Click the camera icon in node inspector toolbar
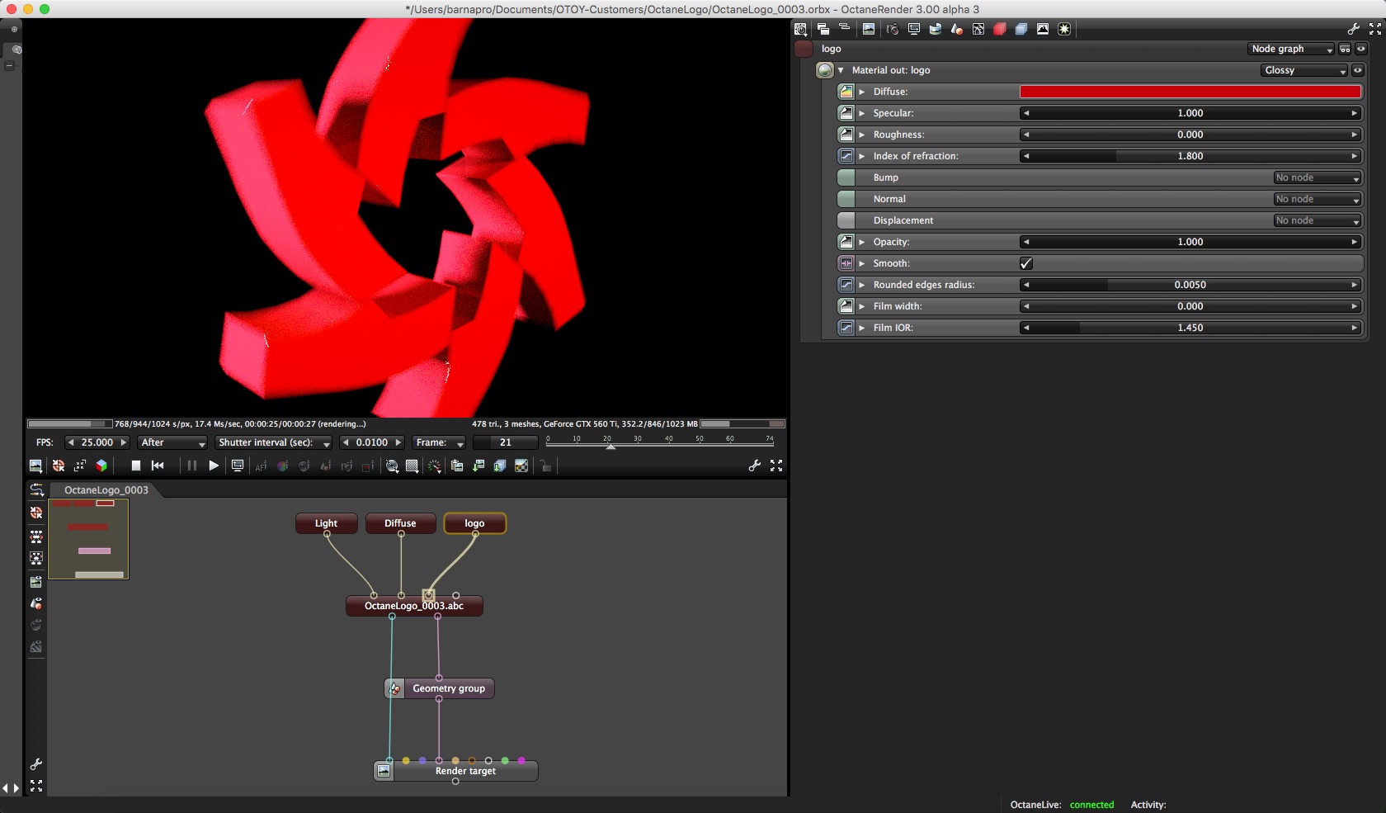This screenshot has height=813, width=1386. click(x=892, y=29)
